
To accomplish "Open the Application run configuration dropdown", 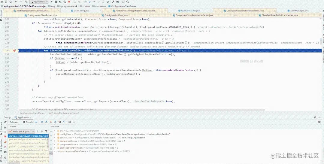I will pos(39,2).
